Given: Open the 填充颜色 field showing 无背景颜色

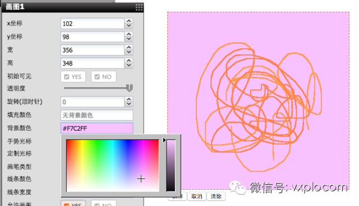Looking at the screenshot, I should click(97, 115).
